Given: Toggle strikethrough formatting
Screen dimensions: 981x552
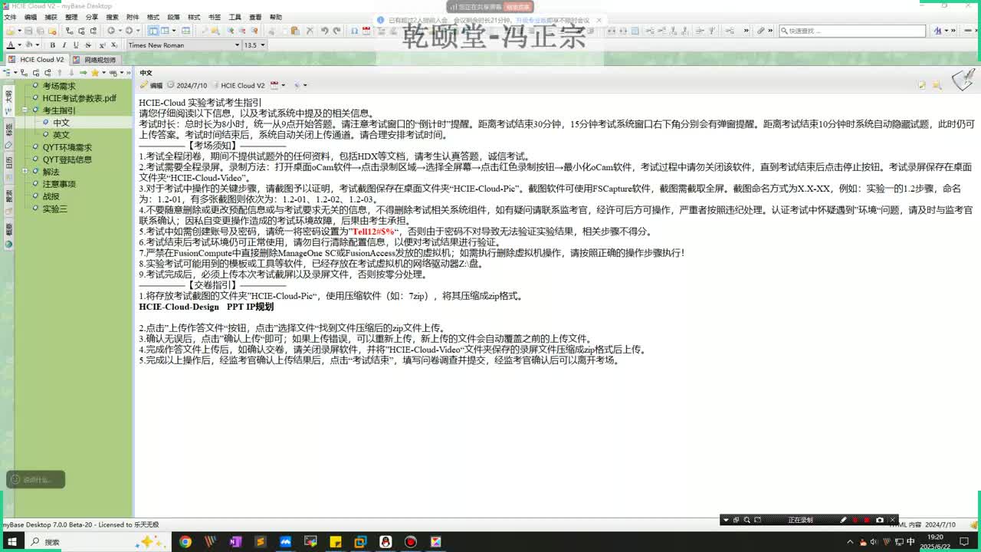Looking at the screenshot, I should (88, 45).
